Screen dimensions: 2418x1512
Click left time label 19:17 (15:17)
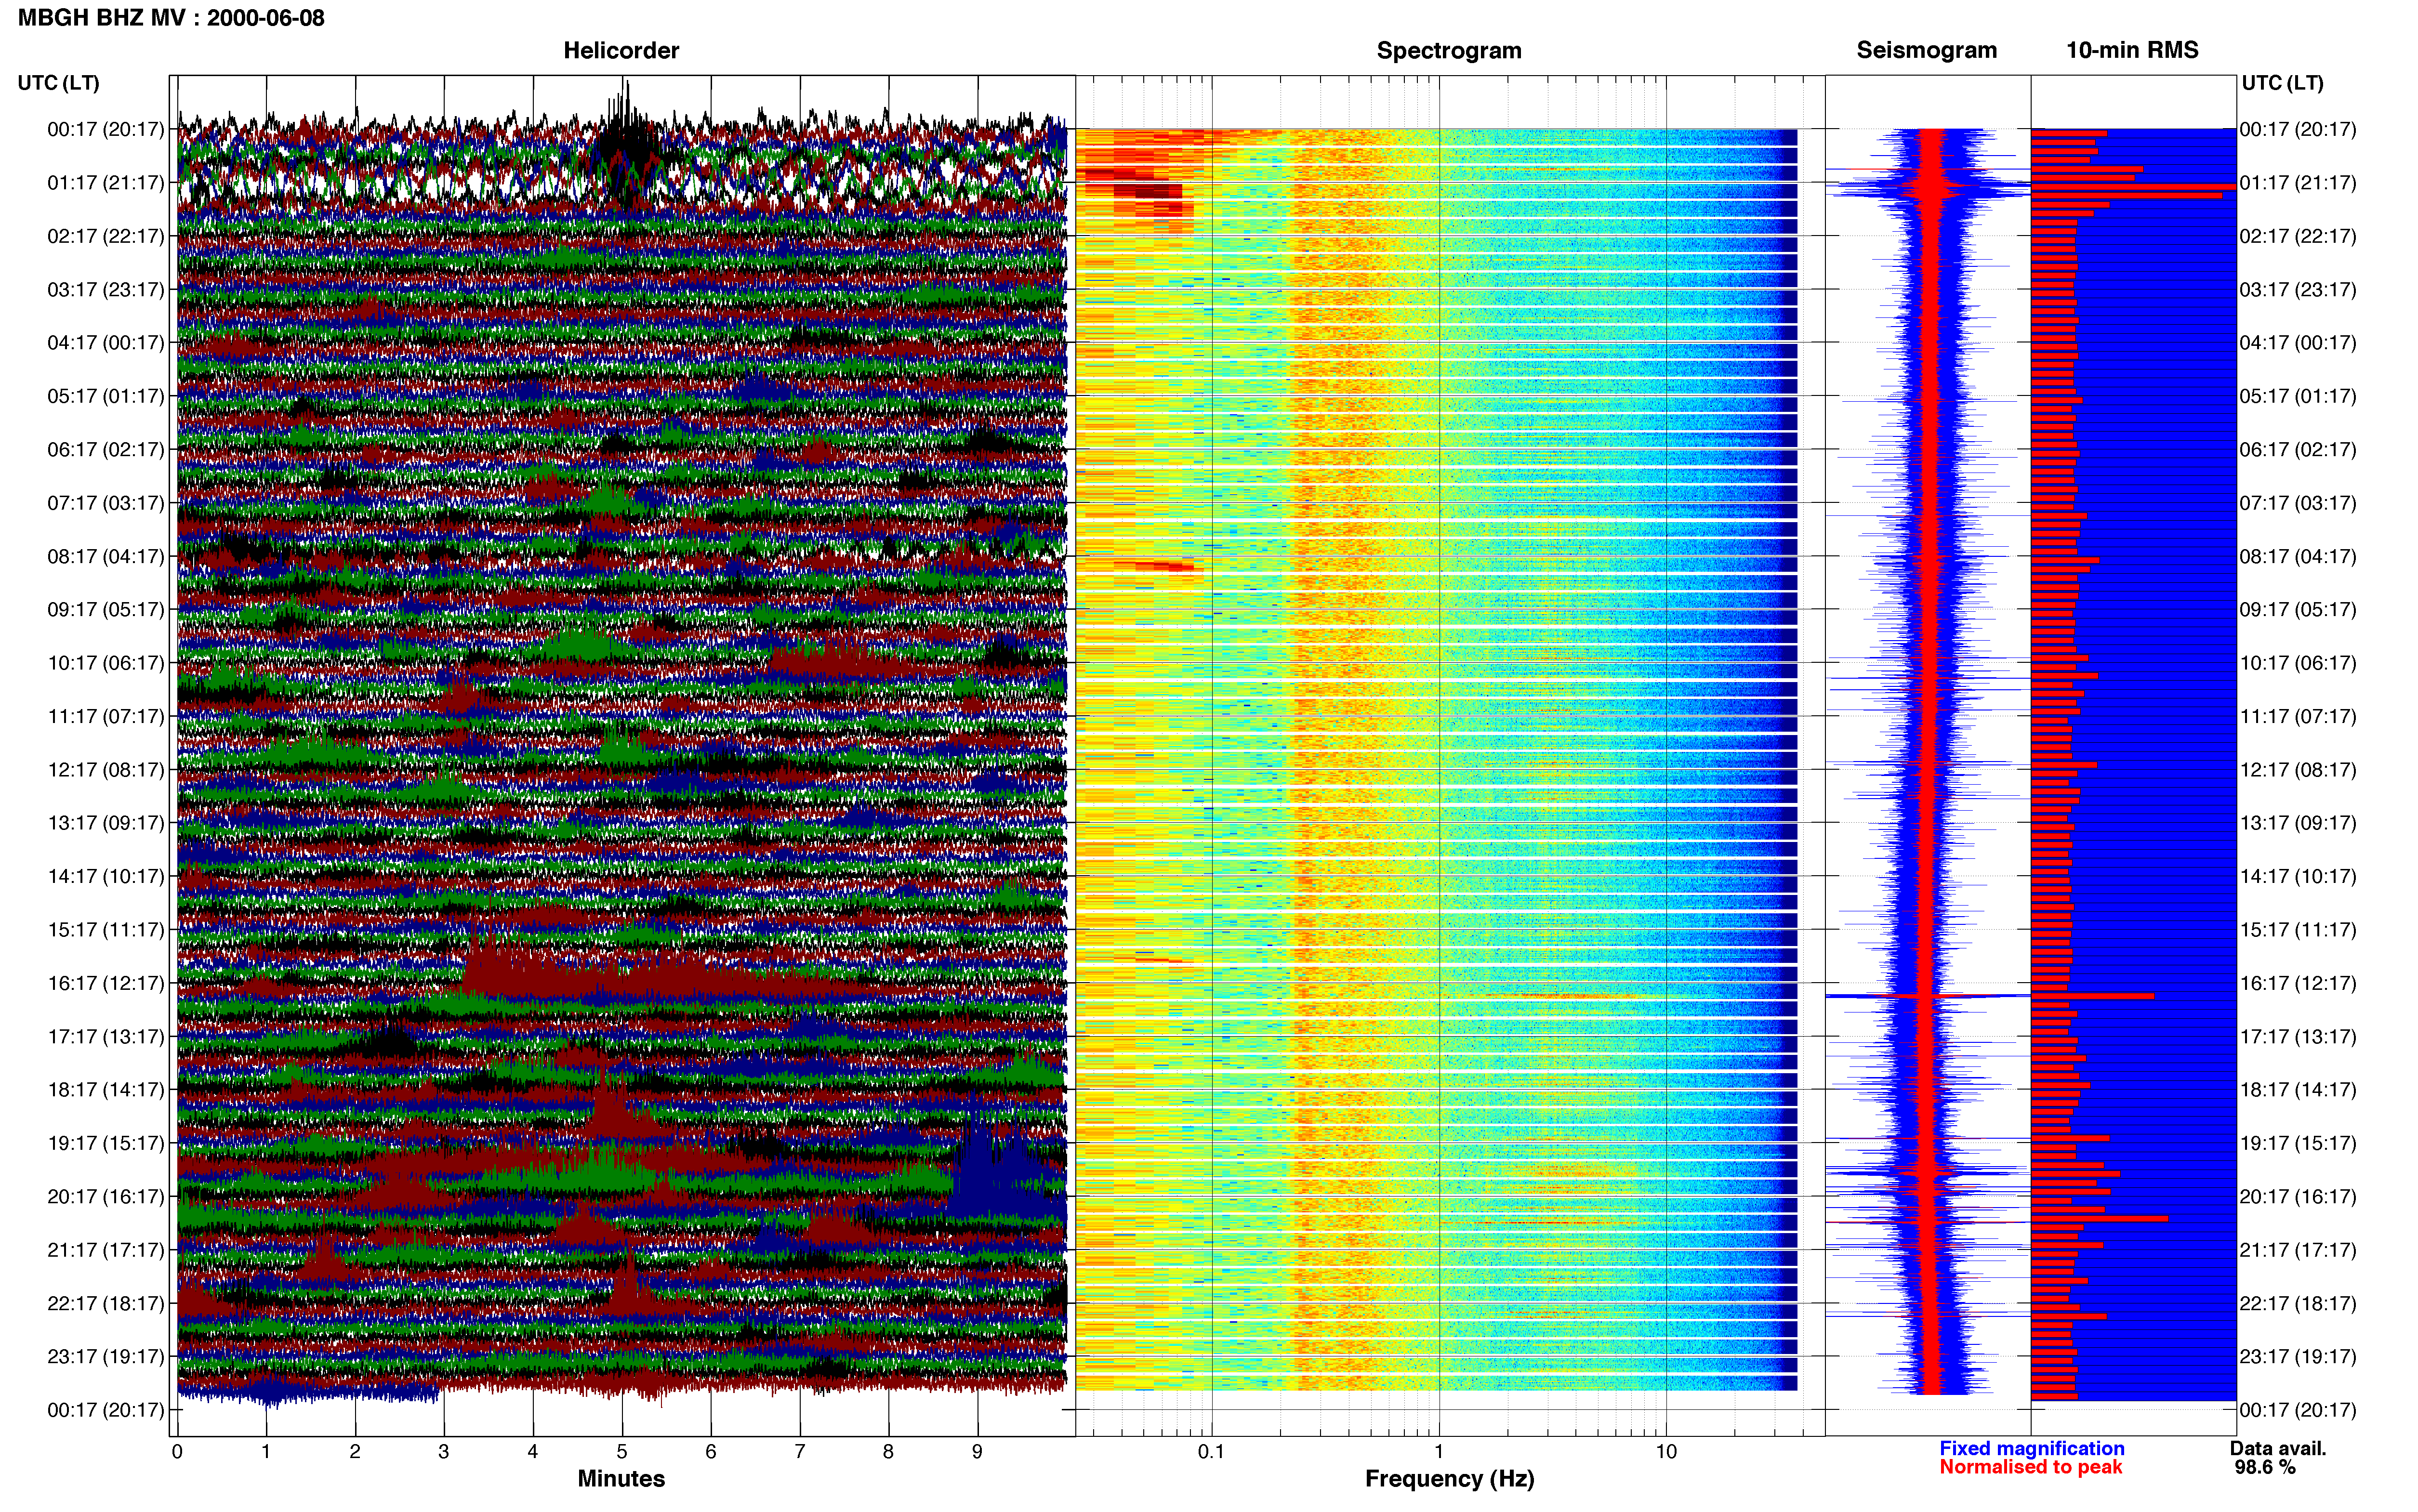click(x=106, y=1143)
